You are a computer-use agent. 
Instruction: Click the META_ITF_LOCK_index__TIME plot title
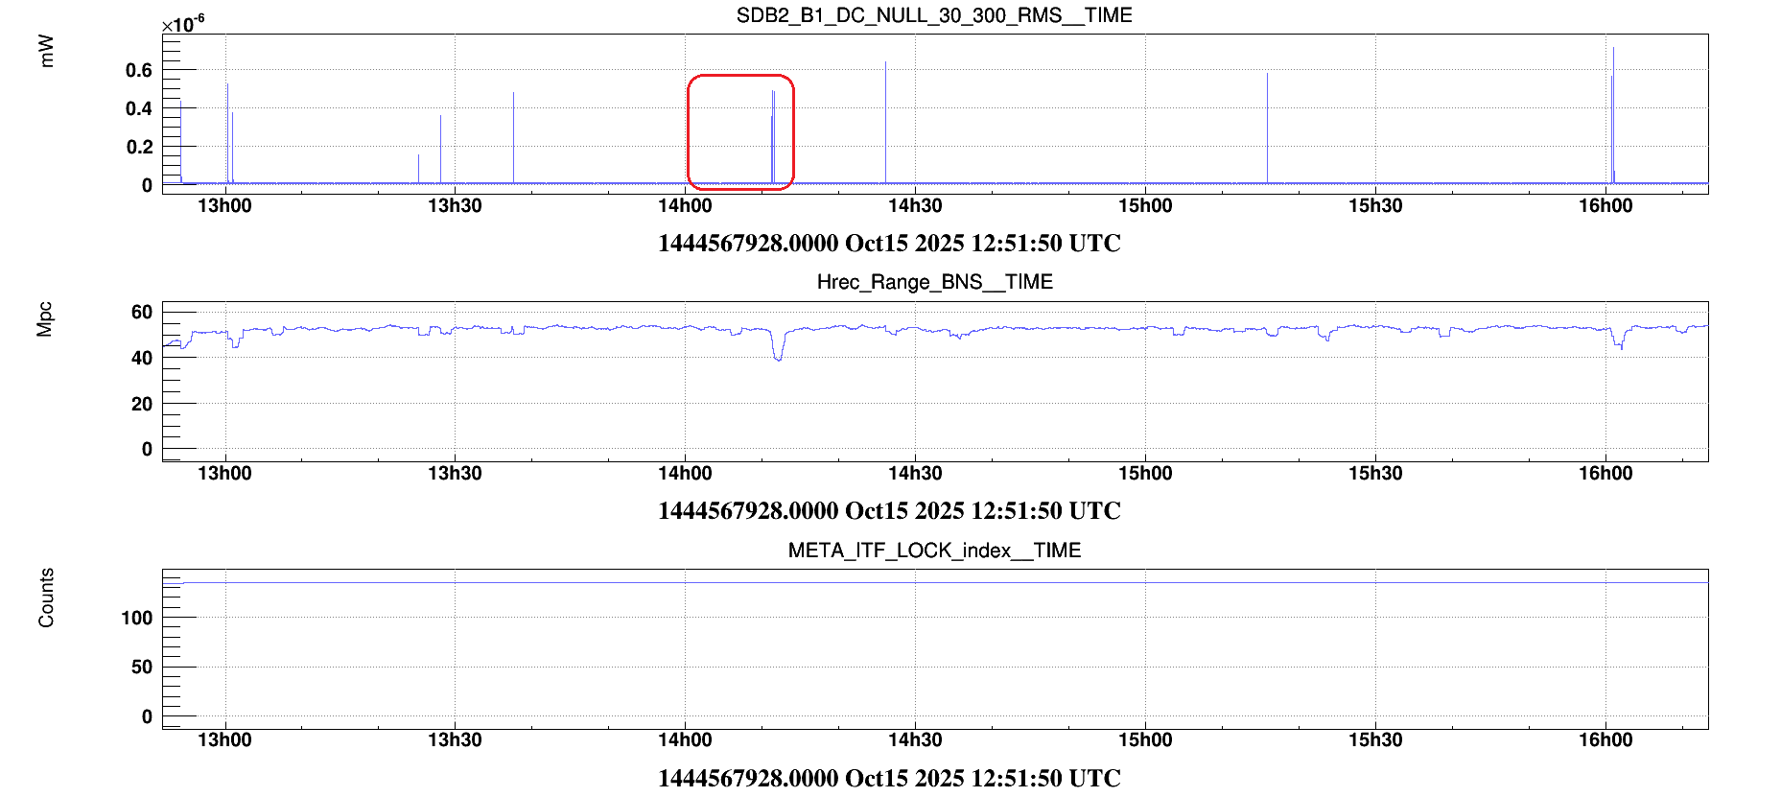pos(934,551)
